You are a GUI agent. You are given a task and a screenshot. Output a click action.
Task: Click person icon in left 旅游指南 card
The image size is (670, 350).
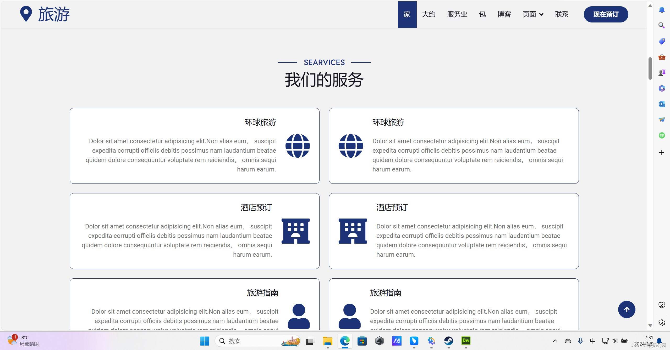pos(299,316)
